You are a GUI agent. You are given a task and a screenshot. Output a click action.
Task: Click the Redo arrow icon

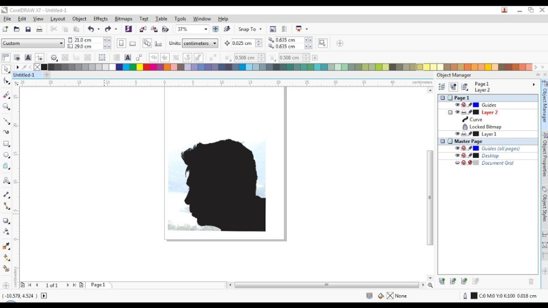pos(108,29)
